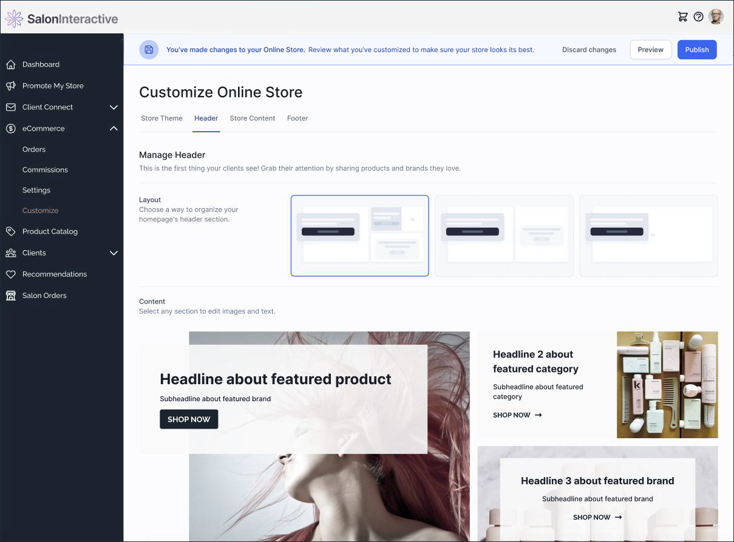Open the Dashboard from the sidebar
734x542 pixels.
[x=41, y=64]
